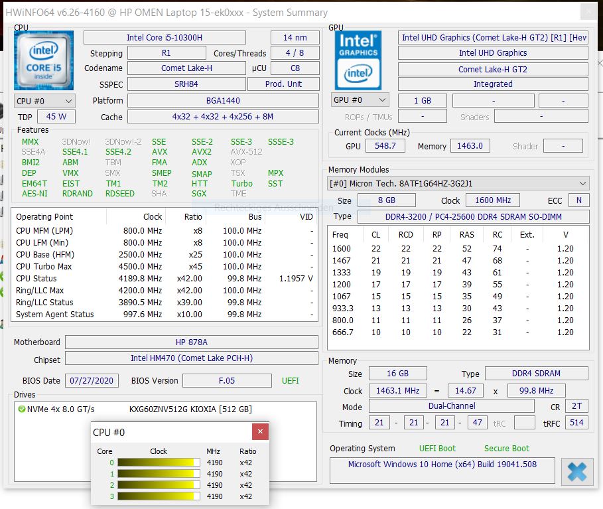Click the Core 2 clock bar
This screenshot has width=603, height=509.
(159, 485)
